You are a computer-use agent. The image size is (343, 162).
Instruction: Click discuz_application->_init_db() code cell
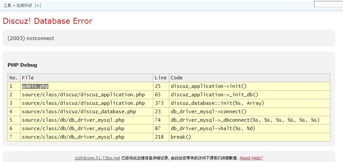pos(249,95)
